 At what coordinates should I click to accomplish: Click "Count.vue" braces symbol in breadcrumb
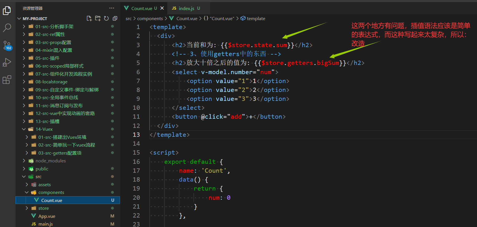[219, 18]
